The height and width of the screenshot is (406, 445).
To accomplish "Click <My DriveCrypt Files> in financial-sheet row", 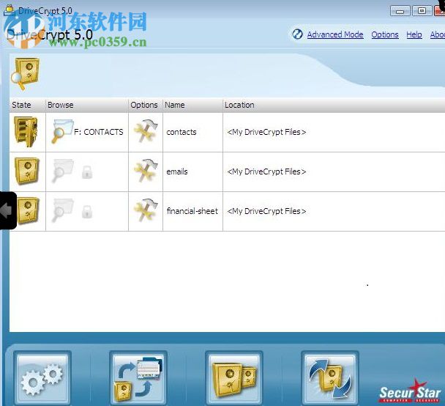I will pyautogui.click(x=266, y=211).
